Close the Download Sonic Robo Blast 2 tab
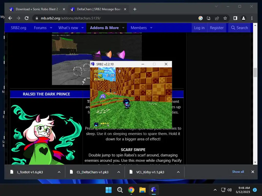The height and width of the screenshot is (196, 262). coord(64,9)
